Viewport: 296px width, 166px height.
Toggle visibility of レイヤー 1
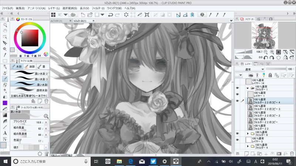tap(237, 94)
